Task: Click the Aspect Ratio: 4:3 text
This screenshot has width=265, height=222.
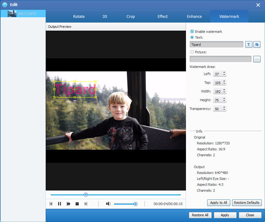Action: tap(210, 185)
